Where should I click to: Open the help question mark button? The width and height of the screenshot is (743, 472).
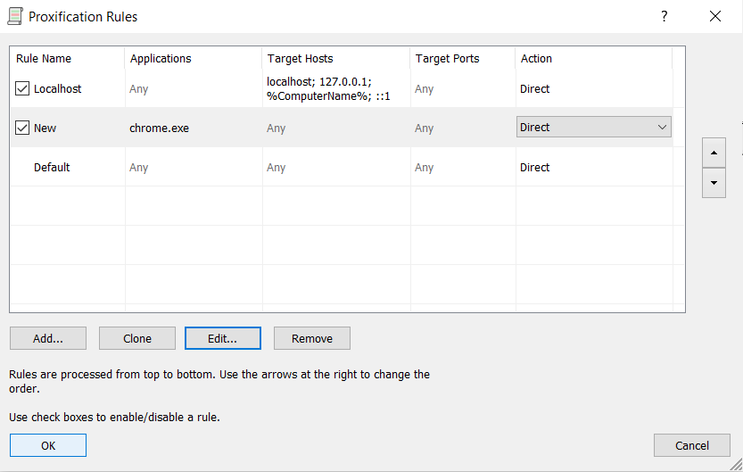pos(664,16)
